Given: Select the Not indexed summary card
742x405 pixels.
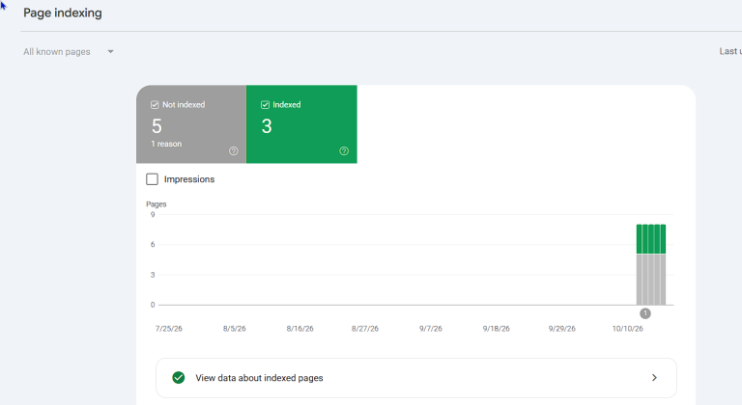Looking at the screenshot, I should (191, 124).
